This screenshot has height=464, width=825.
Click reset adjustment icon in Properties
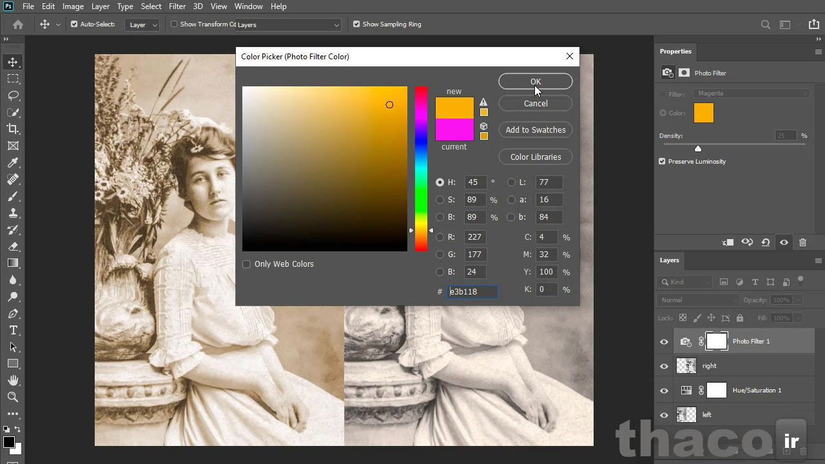(x=766, y=242)
